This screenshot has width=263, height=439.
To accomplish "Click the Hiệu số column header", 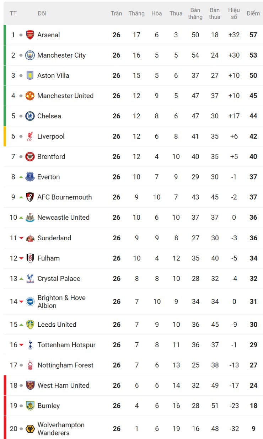I will (234, 14).
